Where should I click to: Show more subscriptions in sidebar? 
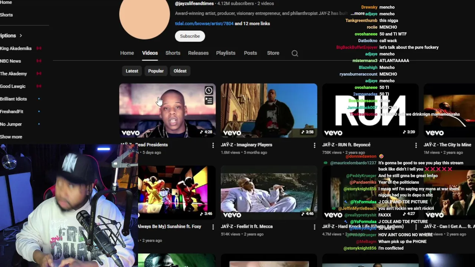click(11, 137)
